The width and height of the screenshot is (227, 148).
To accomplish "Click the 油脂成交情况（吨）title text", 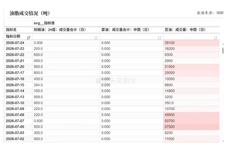I will tap(30, 13).
